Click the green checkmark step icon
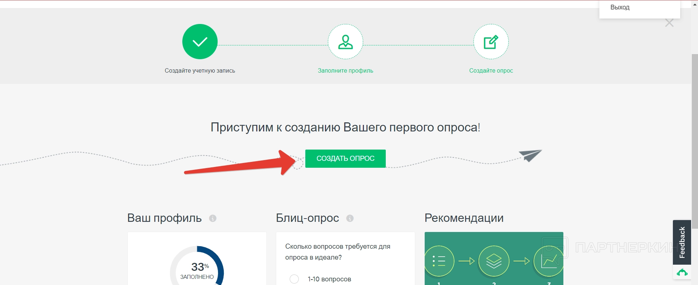This screenshot has width=698, height=285. pyautogui.click(x=200, y=42)
